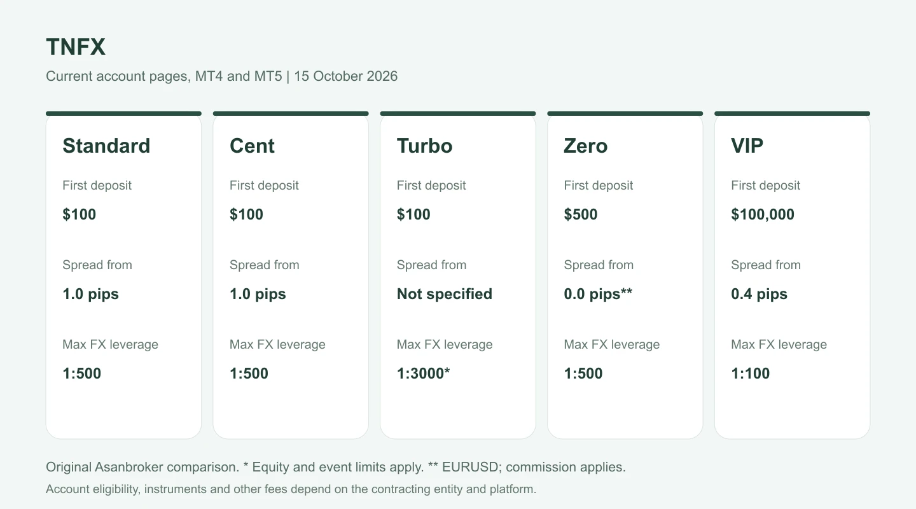This screenshot has width=916, height=509.
Task: Select the Zero account card title
Action: click(x=585, y=146)
